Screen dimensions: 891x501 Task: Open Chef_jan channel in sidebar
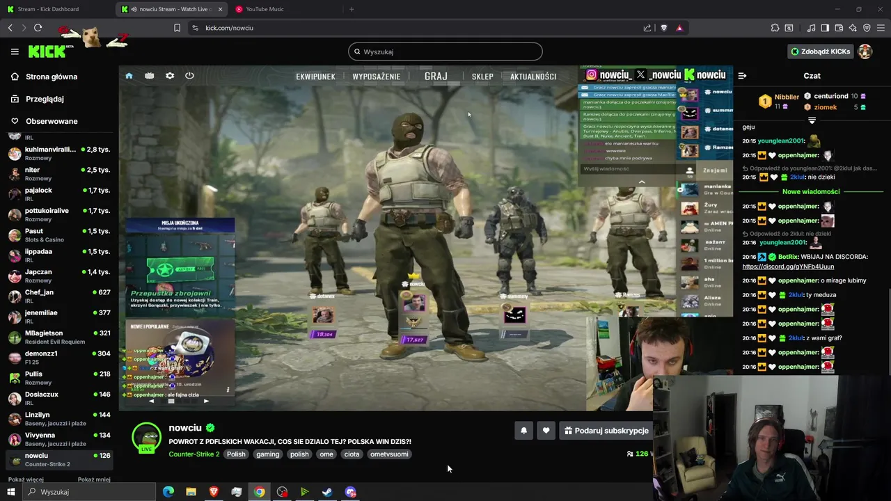(59, 296)
